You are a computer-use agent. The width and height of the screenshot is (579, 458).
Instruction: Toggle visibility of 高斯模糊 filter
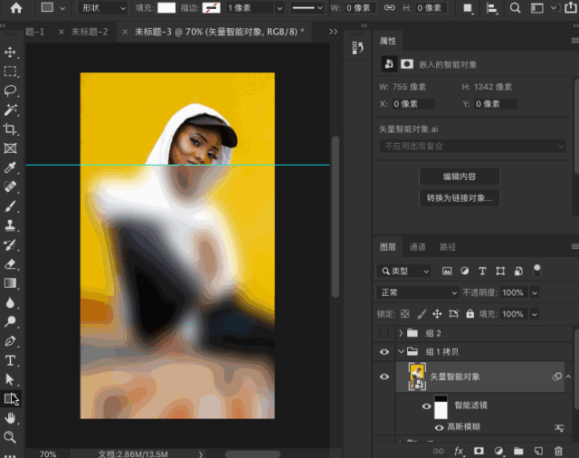coord(440,427)
